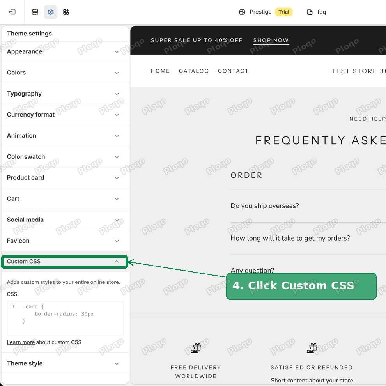This screenshot has height=386, width=386.
Task: Click the faq page document icon
Action: pyautogui.click(x=310, y=12)
